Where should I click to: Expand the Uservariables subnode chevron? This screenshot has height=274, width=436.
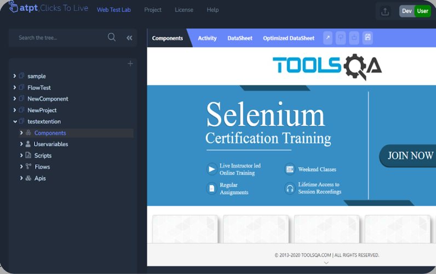tap(21, 144)
